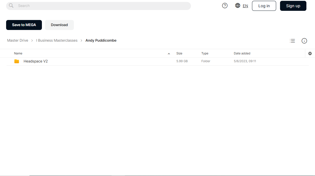This screenshot has width=315, height=176.
Task: Open the folder info icon
Action: coord(304,41)
